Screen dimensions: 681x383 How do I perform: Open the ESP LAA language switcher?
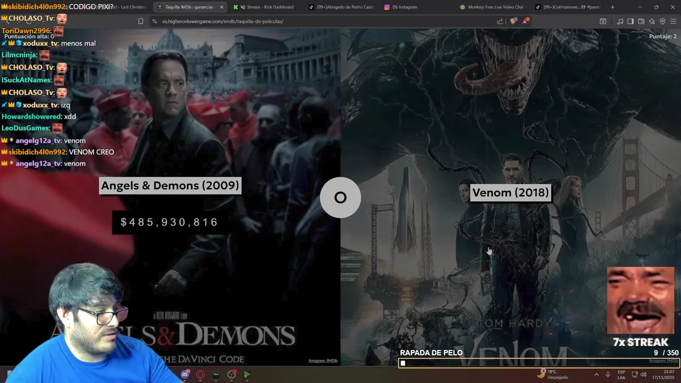click(x=621, y=374)
